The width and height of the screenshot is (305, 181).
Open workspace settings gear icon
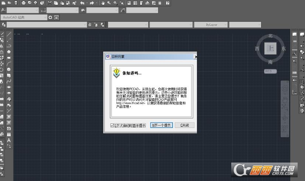(x=50, y=17)
